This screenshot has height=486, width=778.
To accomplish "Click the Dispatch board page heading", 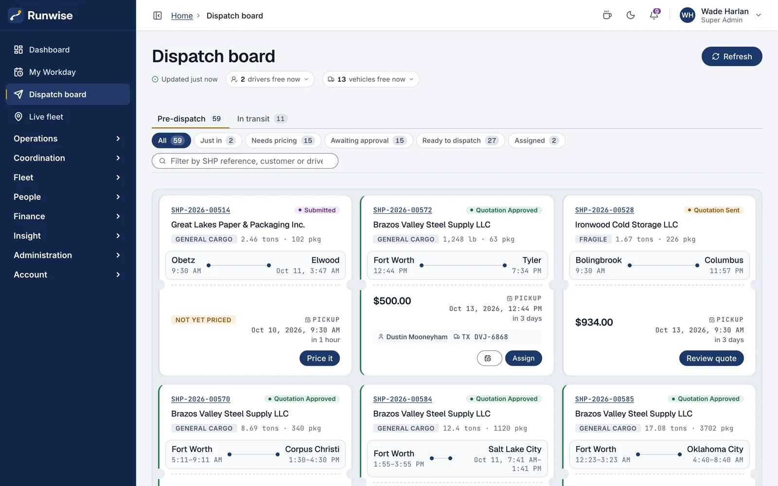I will (213, 56).
